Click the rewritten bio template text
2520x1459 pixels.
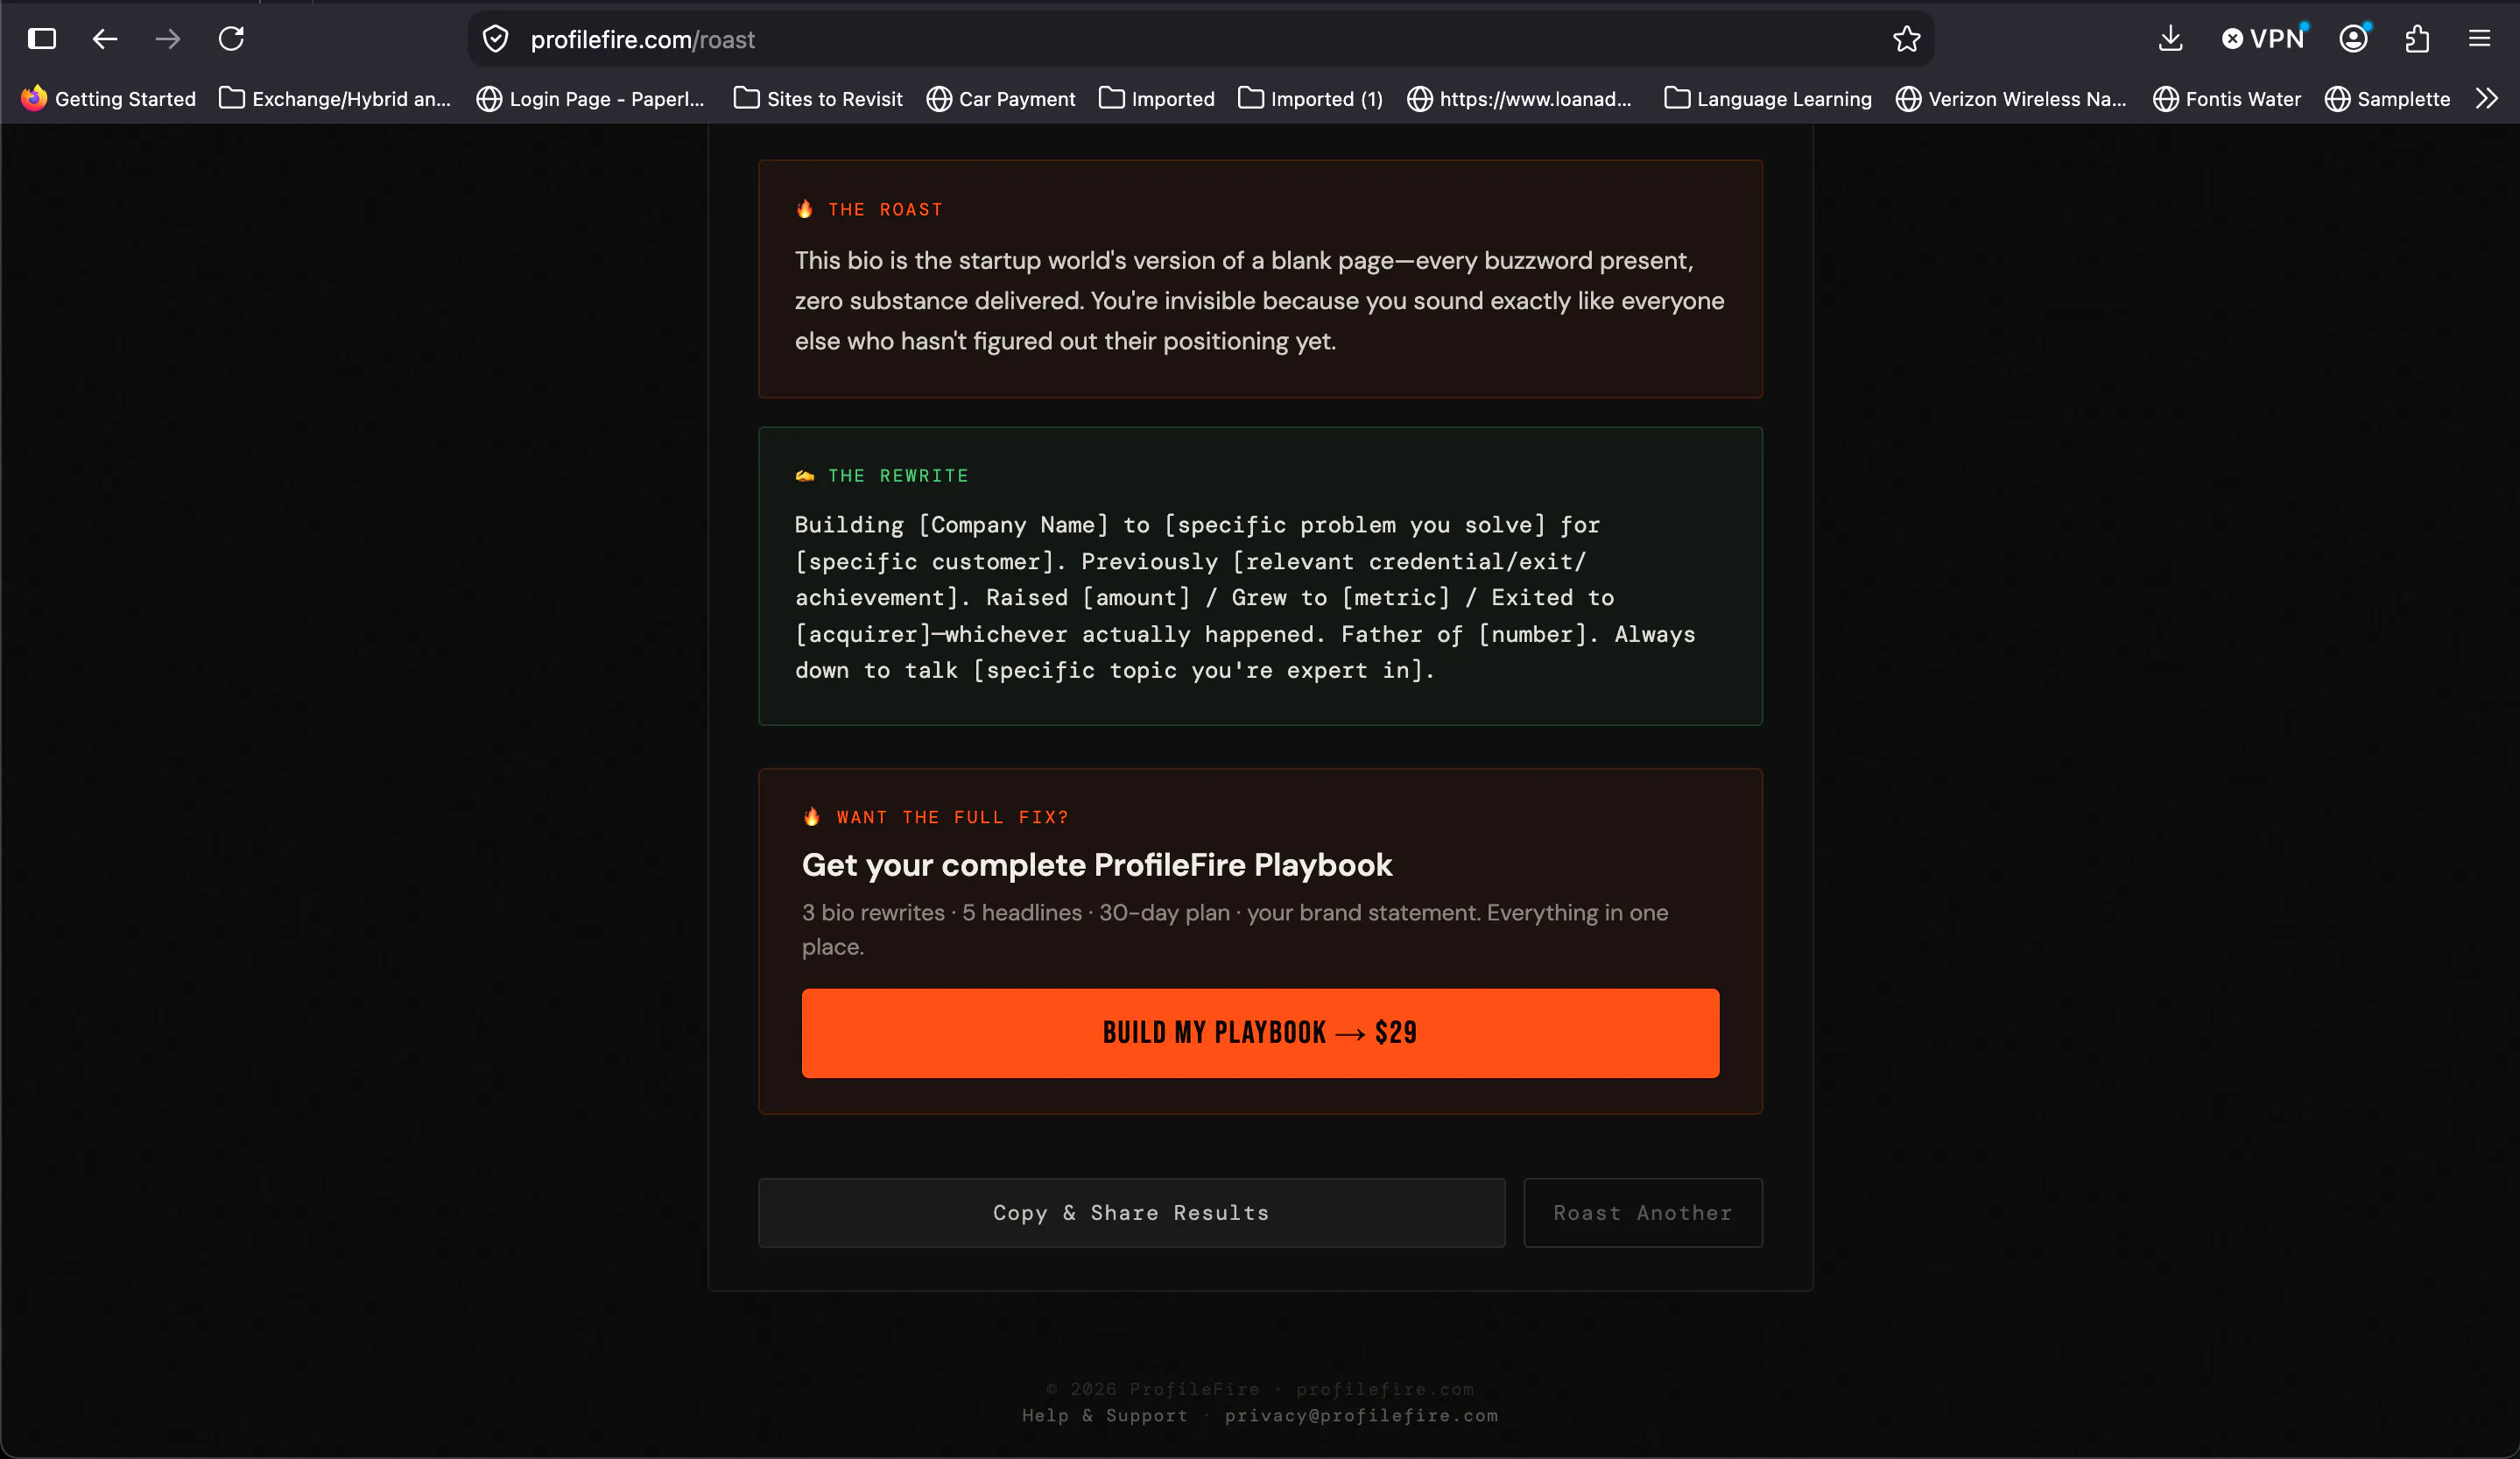(1245, 598)
